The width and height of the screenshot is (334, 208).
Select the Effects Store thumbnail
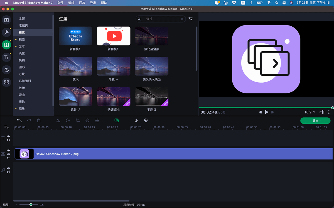tap(75, 36)
